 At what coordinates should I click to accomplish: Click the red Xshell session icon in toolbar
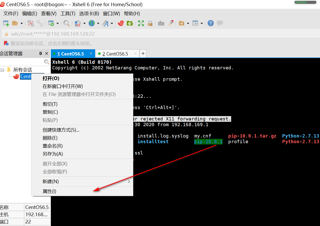click(121, 23)
